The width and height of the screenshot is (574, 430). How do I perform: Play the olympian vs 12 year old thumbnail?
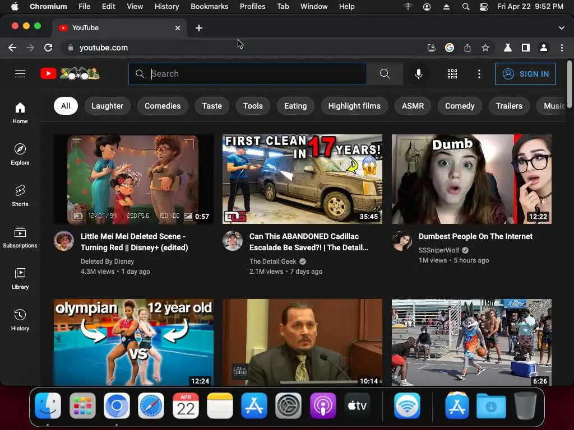[x=133, y=342]
